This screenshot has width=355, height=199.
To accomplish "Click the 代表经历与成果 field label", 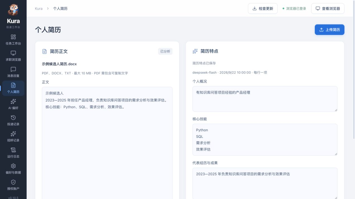I will coord(205,163).
